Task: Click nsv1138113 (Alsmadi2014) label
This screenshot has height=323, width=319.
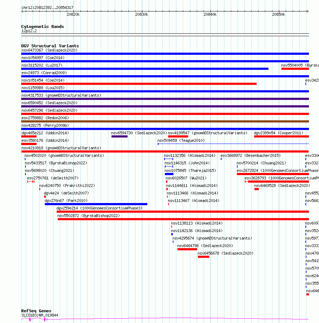Action: 197,223
